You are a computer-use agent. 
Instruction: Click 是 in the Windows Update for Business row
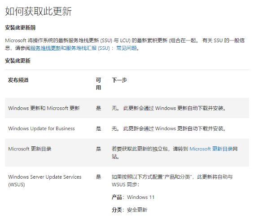98,128
